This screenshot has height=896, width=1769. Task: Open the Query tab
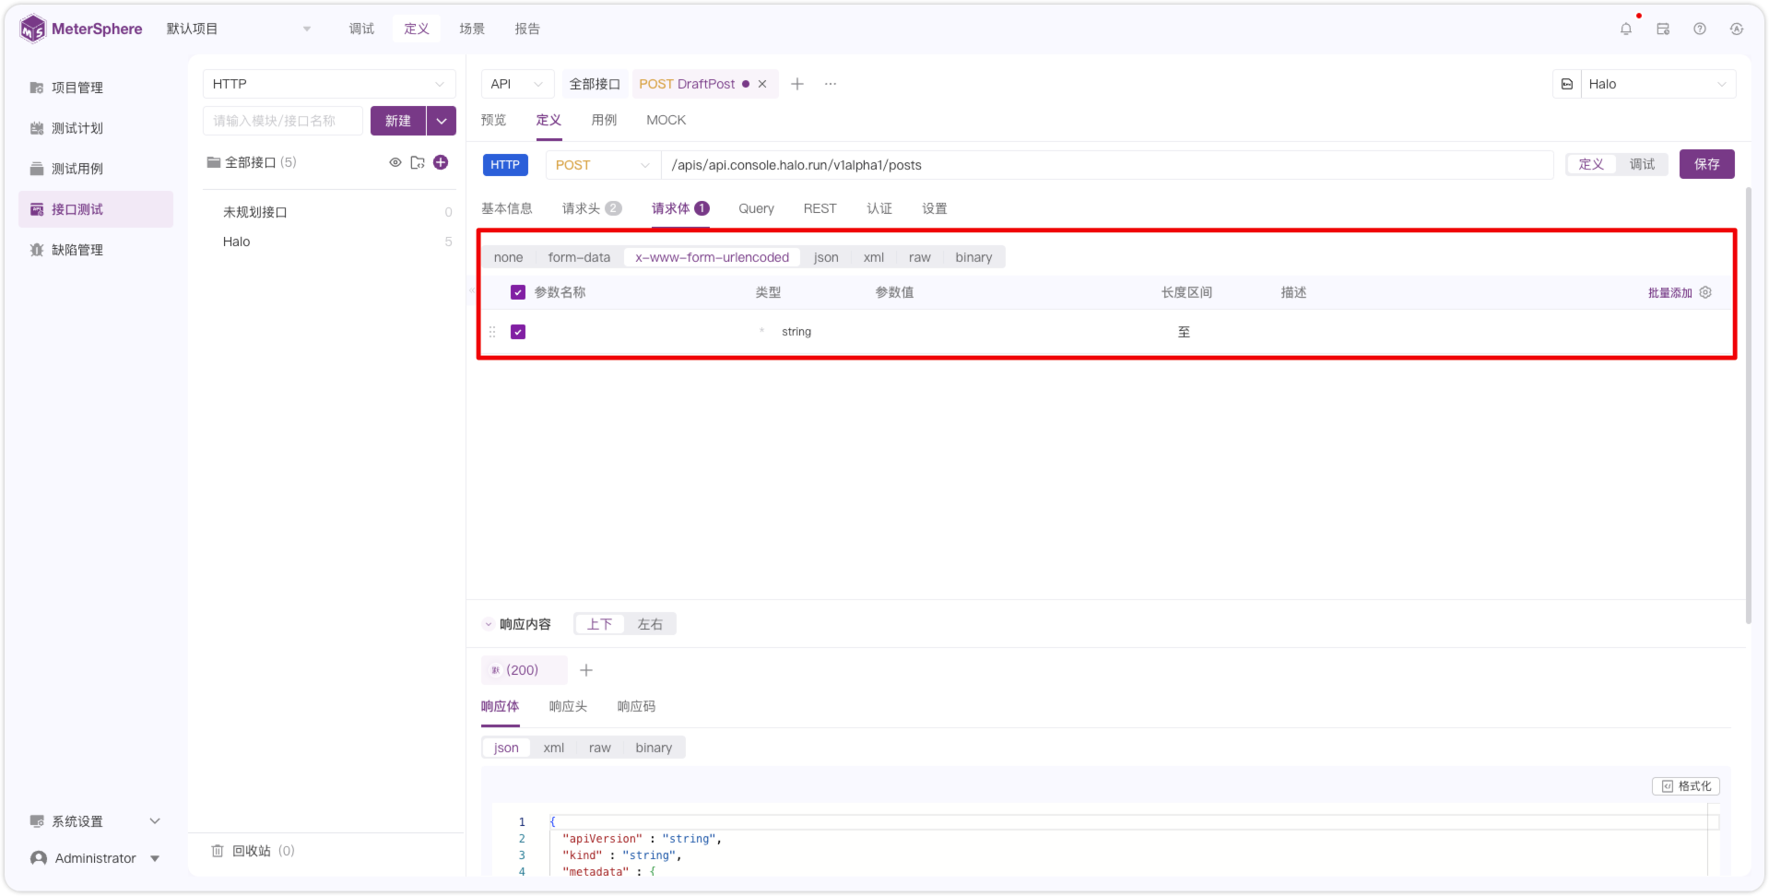pyautogui.click(x=756, y=208)
